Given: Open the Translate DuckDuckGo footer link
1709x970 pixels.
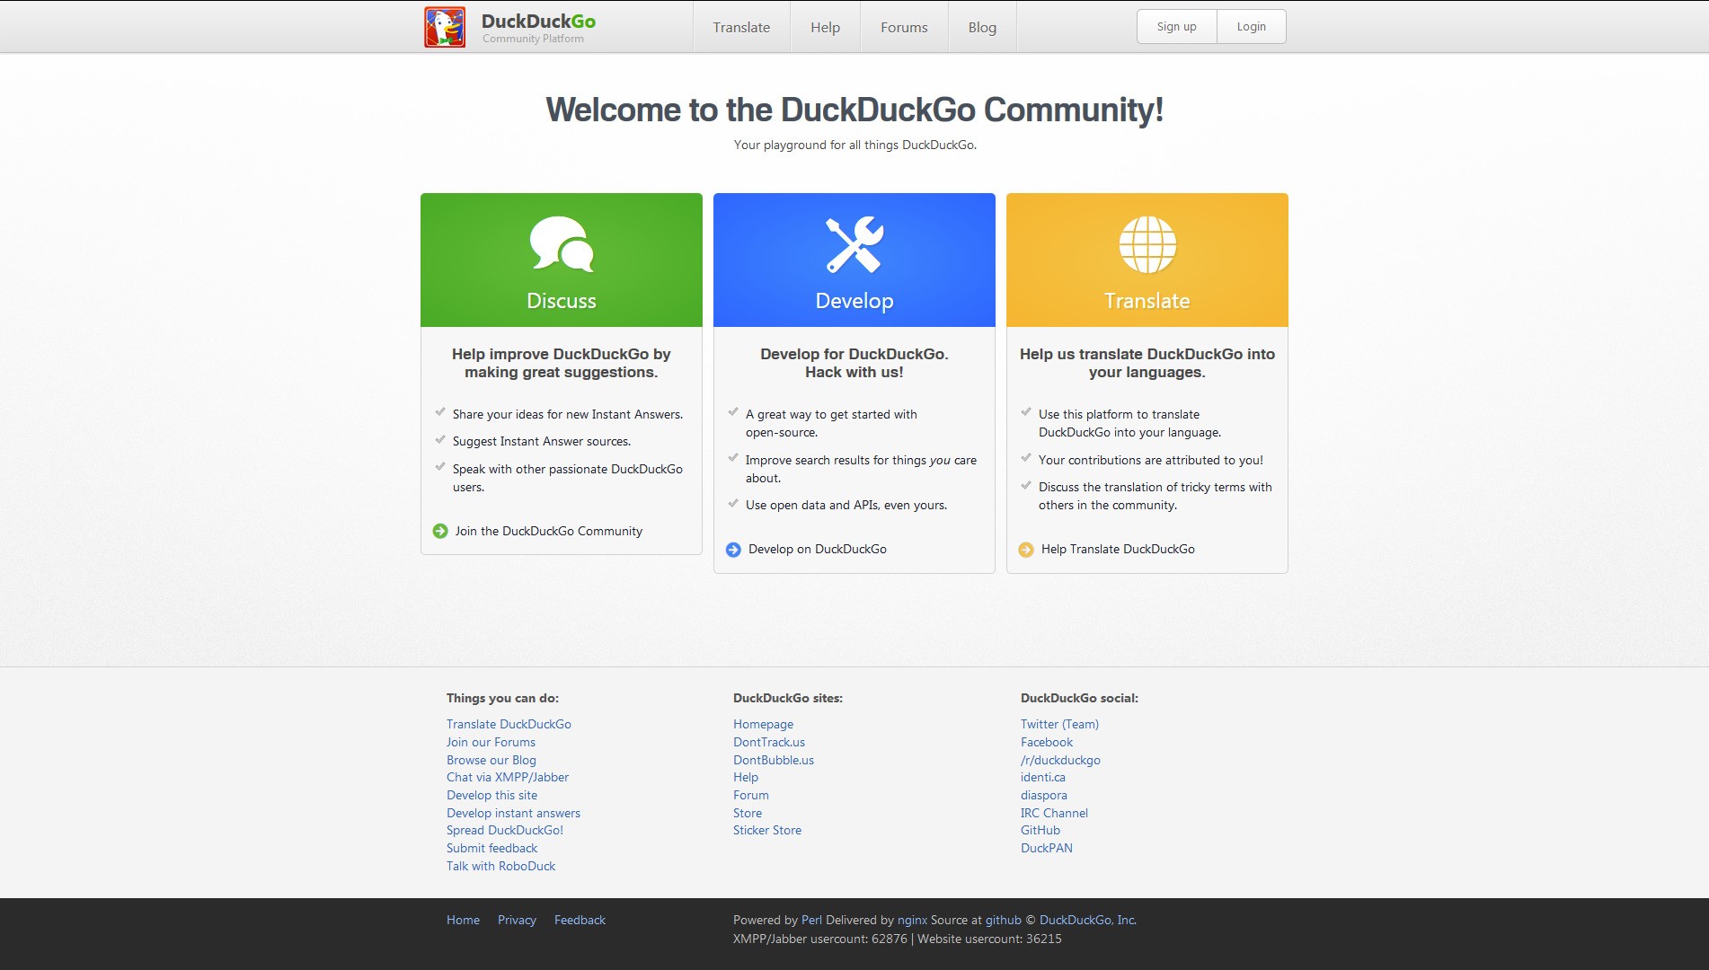Looking at the screenshot, I should coord(509,724).
